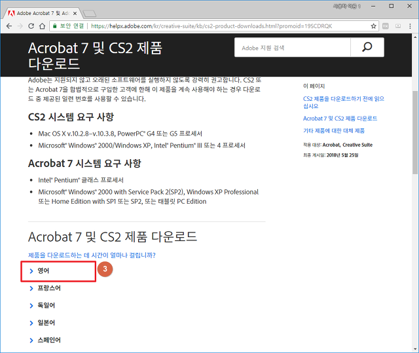Click the browser forward arrow

20,26
